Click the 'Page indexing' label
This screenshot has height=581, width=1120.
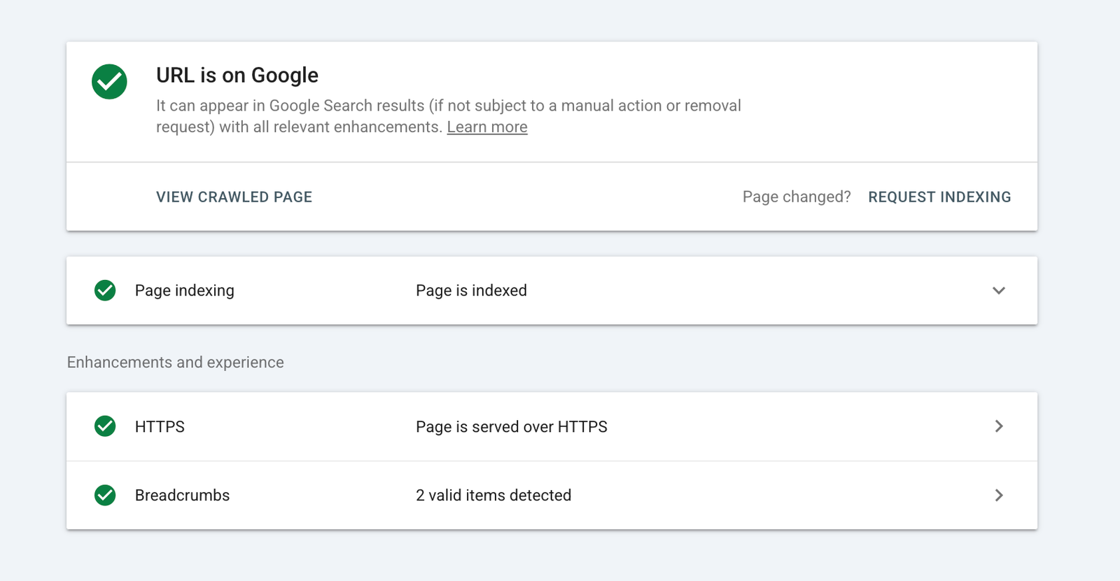184,290
